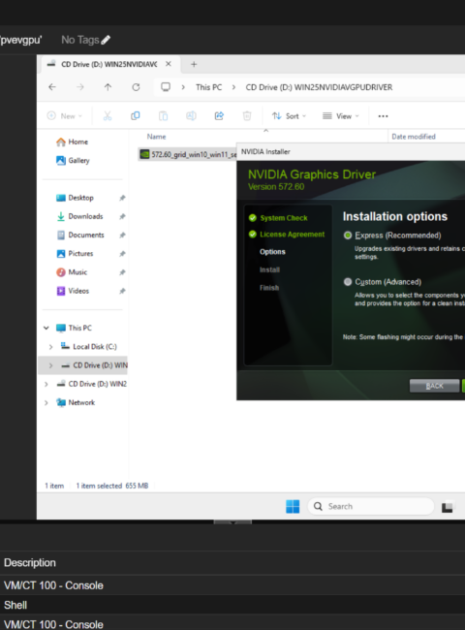The height and width of the screenshot is (630, 465).
Task: Refresh the File Explorer view
Action: (136, 87)
